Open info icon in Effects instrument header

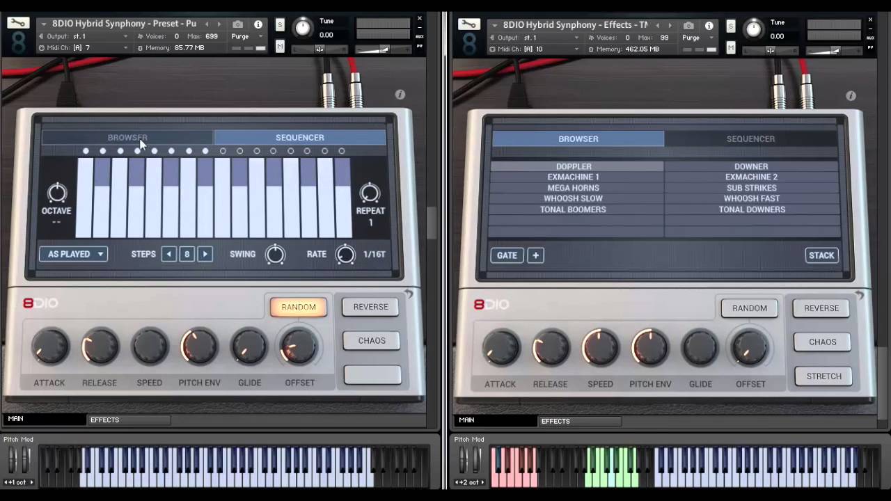click(x=709, y=26)
